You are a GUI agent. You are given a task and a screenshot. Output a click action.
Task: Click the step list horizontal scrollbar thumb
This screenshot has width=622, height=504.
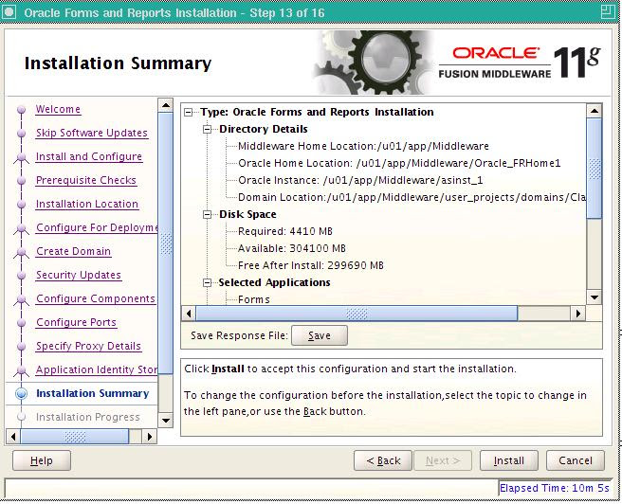(75, 437)
